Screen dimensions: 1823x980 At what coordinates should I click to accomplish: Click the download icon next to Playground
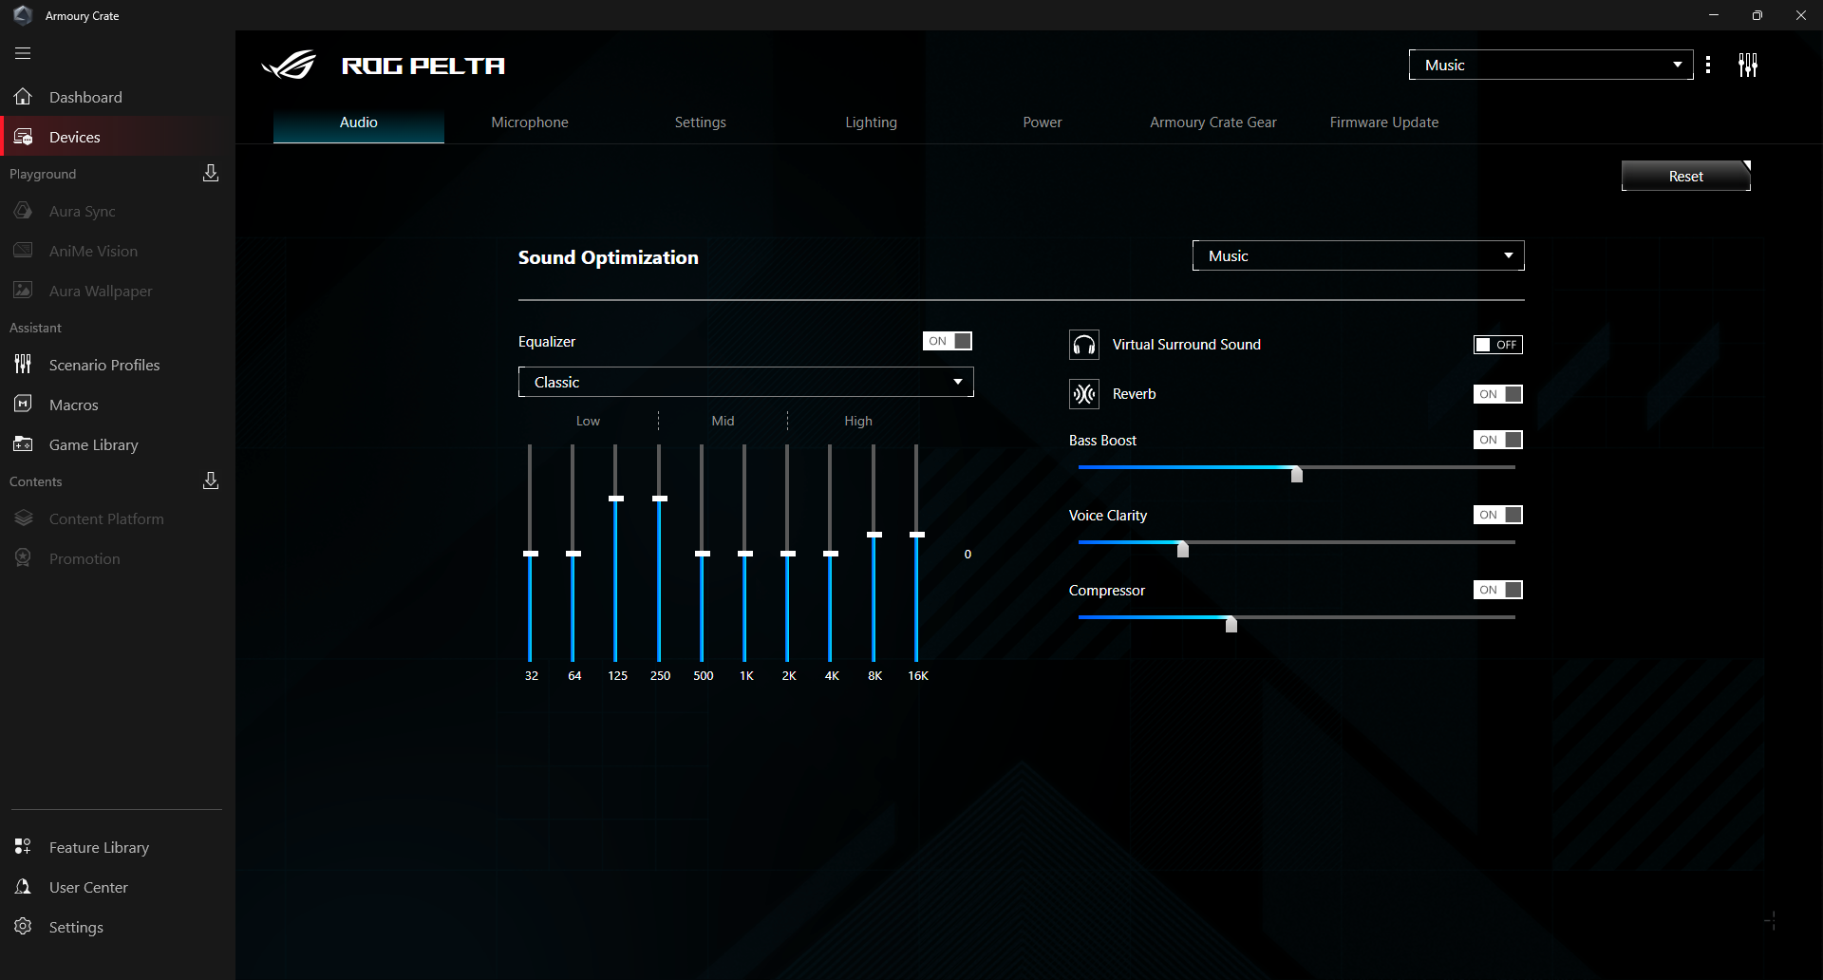click(x=211, y=173)
